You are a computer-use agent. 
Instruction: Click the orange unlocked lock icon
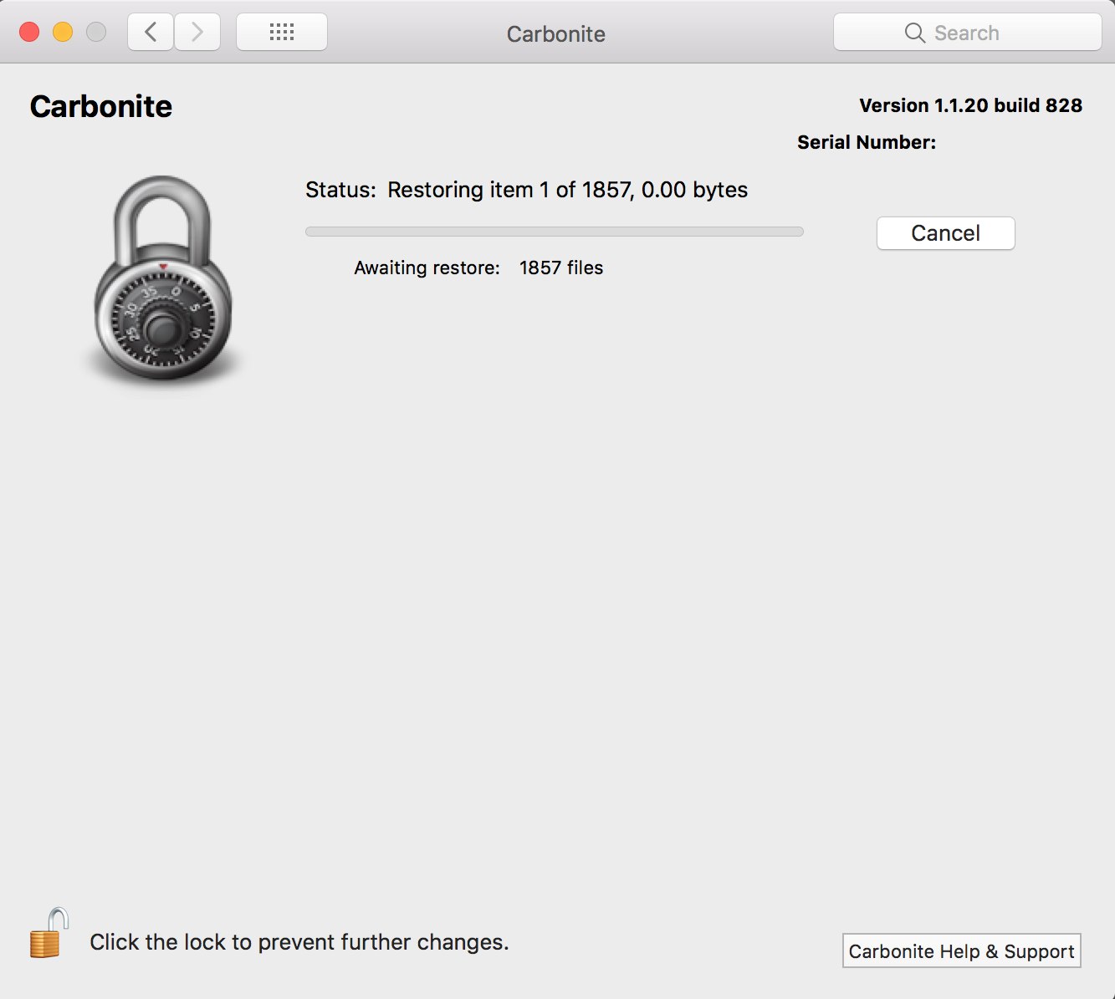49,933
